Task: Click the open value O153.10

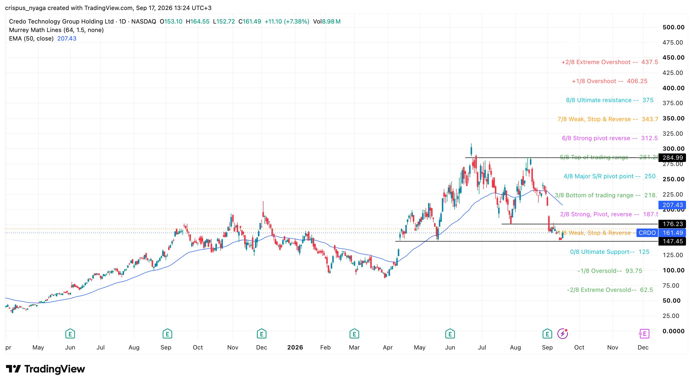Action: [x=171, y=22]
